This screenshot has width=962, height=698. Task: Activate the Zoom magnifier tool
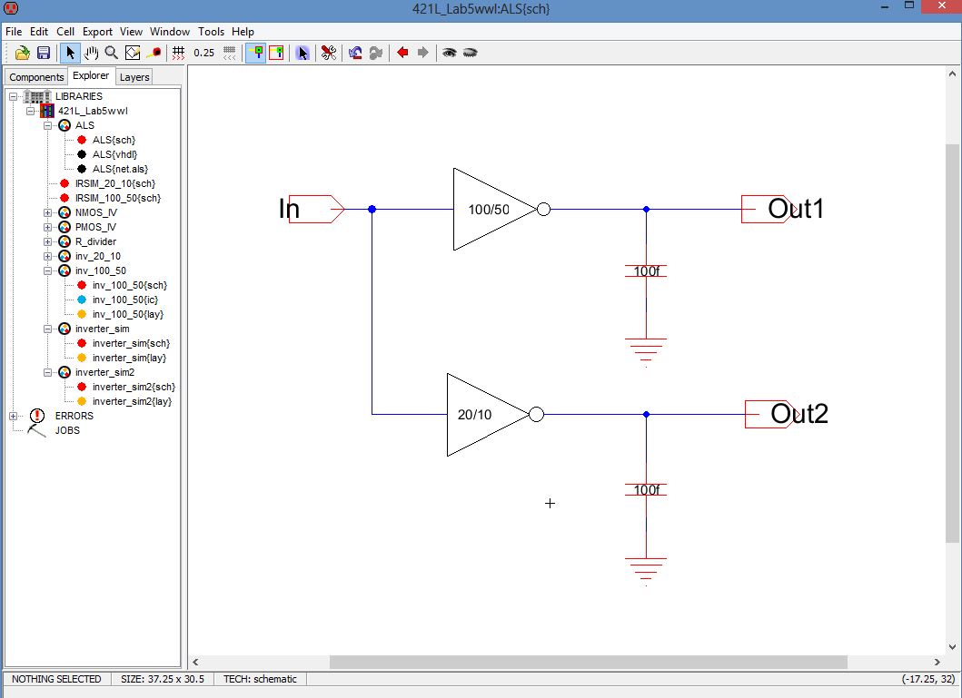point(111,53)
